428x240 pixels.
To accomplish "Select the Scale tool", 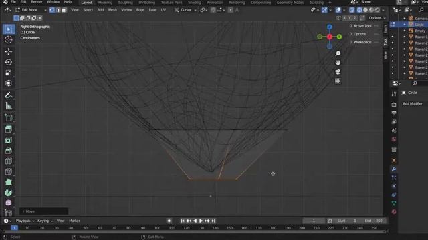I will coord(9,73).
